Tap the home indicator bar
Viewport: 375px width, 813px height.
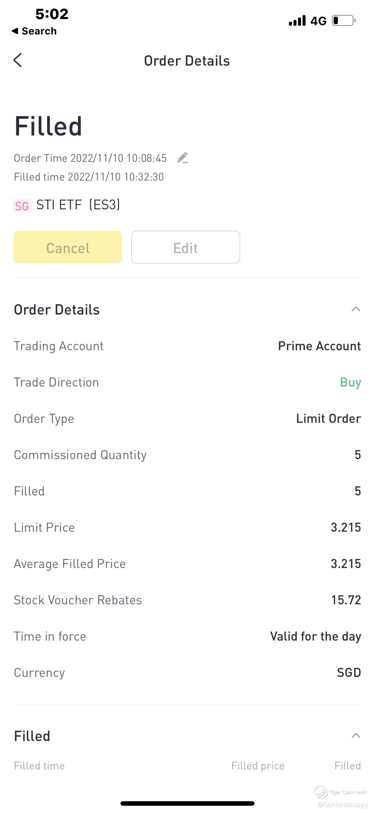pyautogui.click(x=187, y=803)
